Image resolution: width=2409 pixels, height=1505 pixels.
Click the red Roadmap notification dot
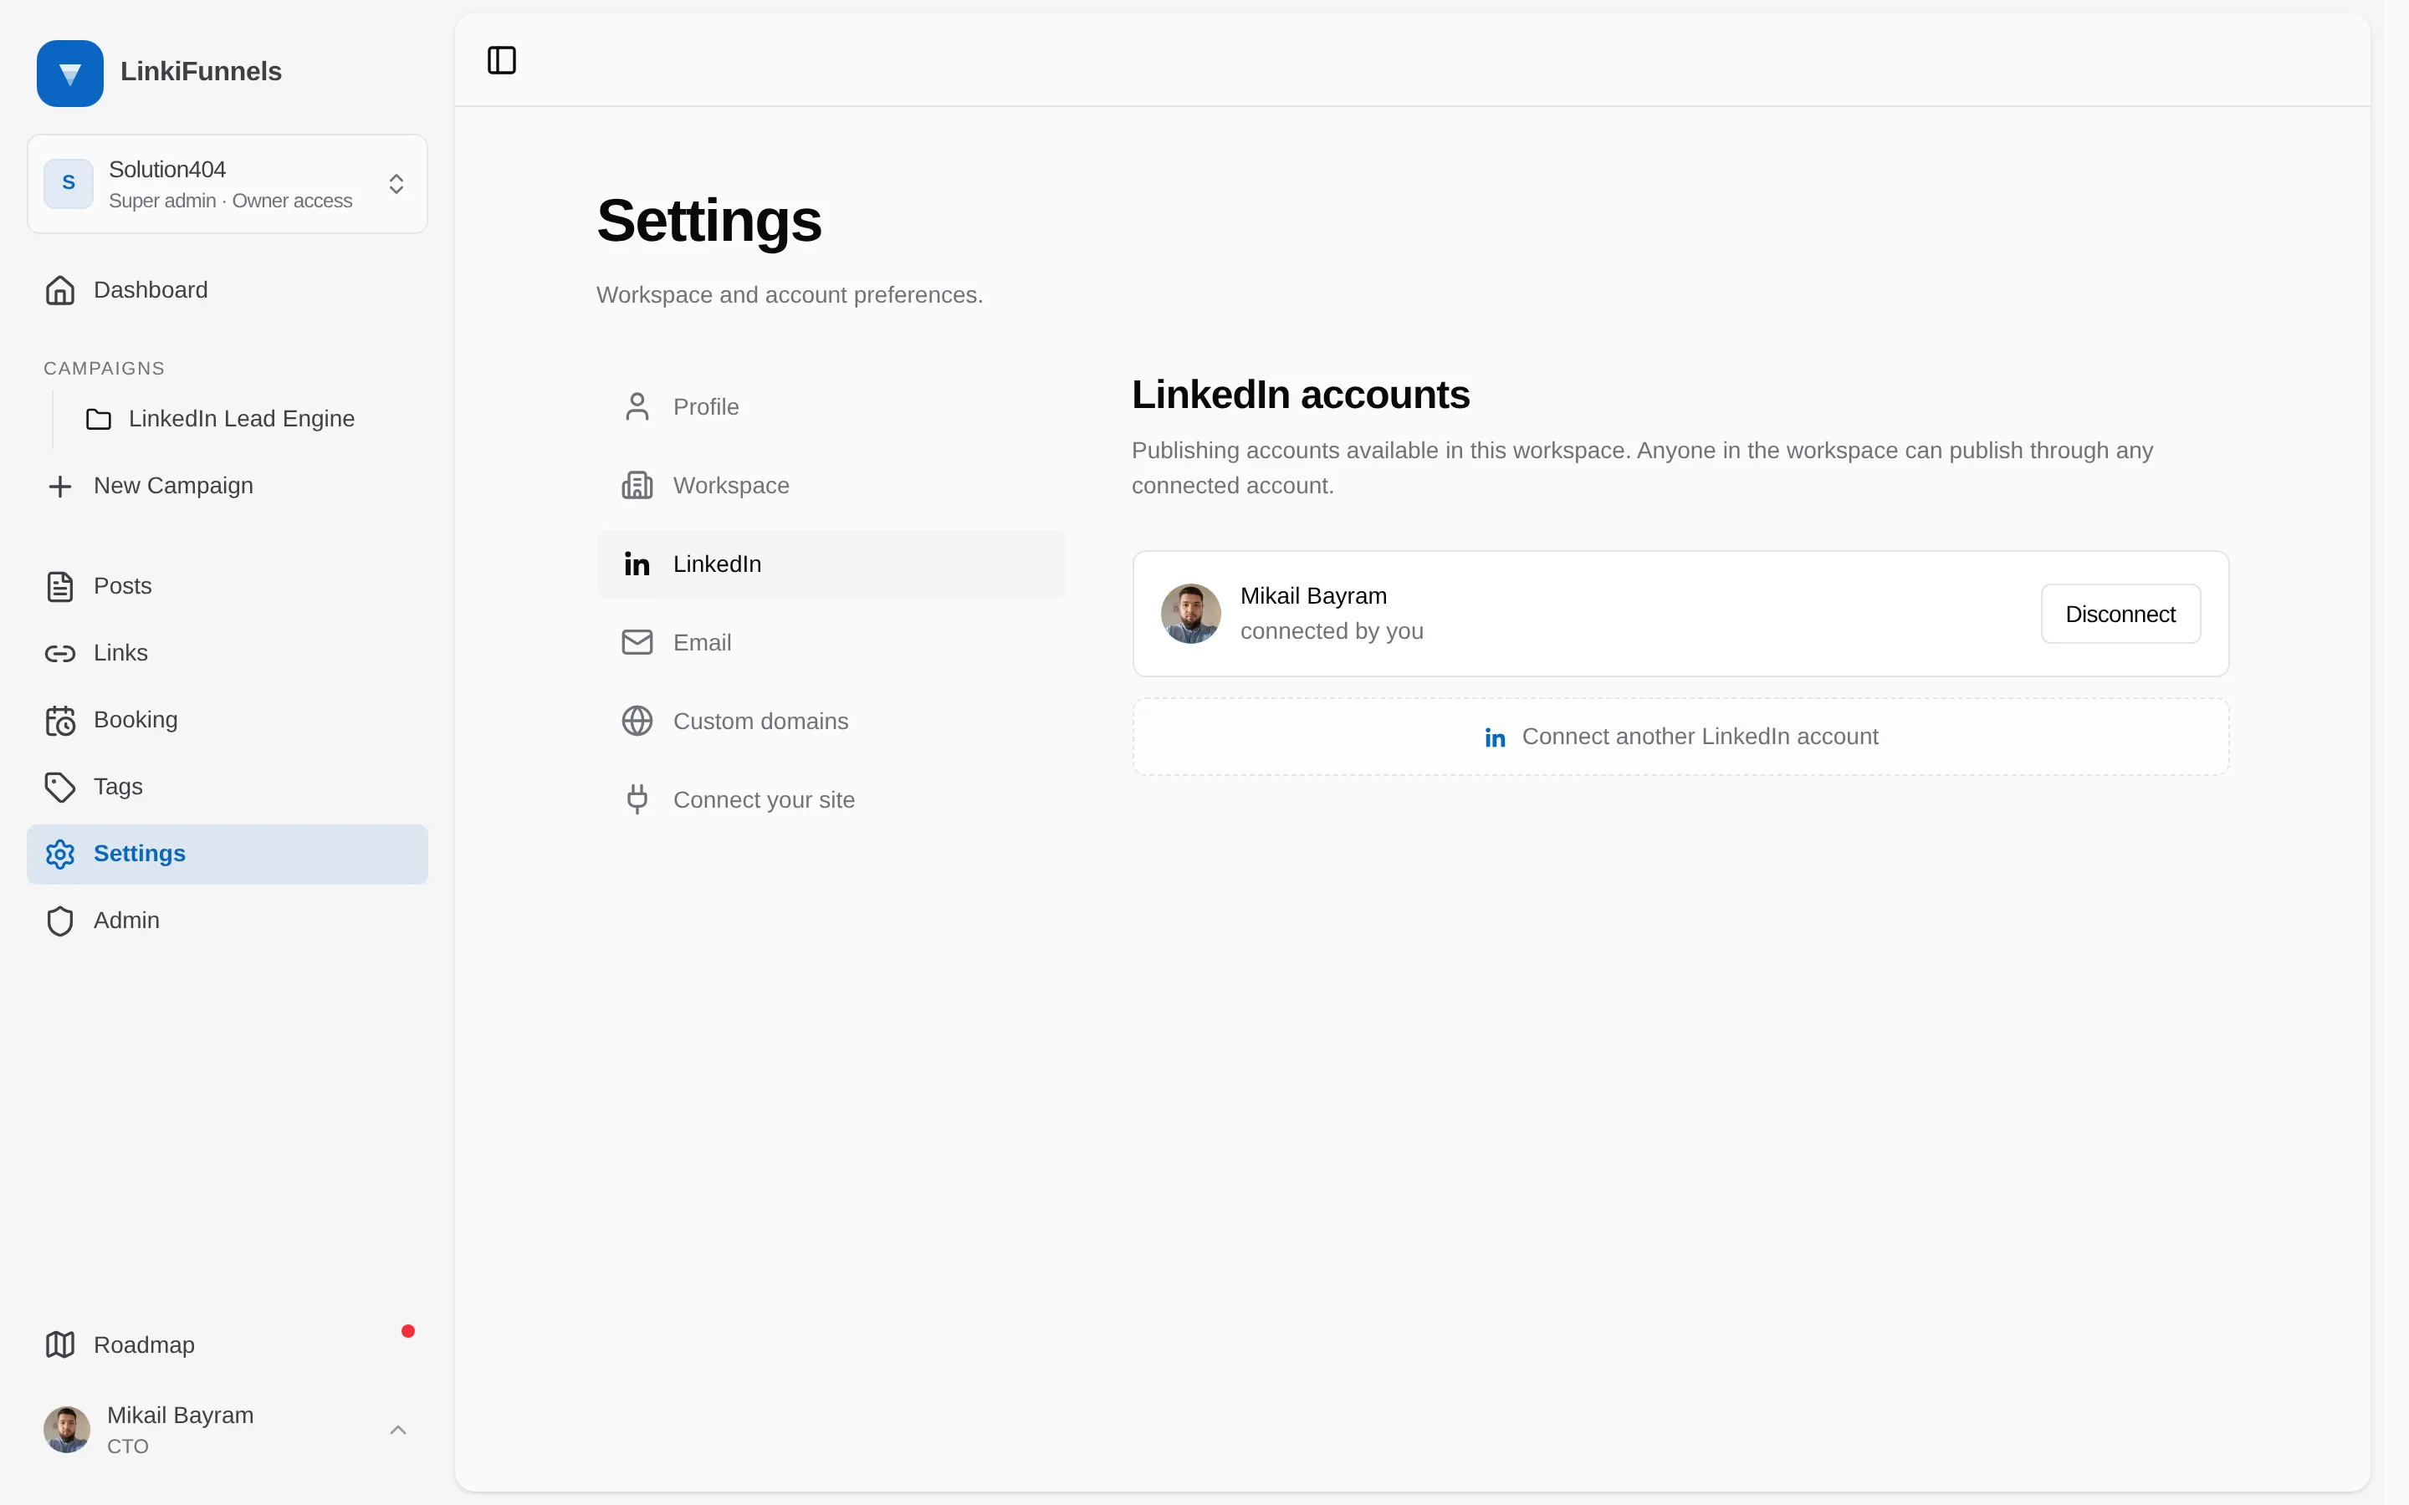pos(408,1331)
